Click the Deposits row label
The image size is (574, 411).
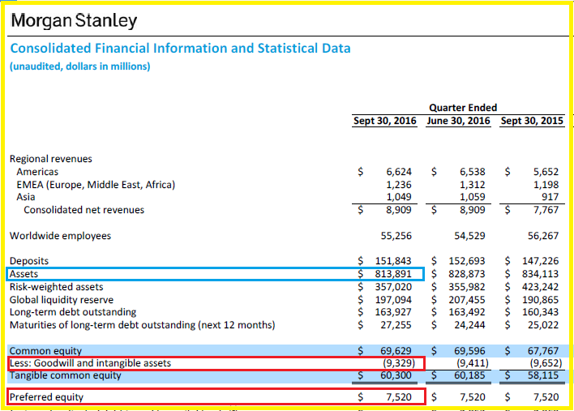coord(29,261)
